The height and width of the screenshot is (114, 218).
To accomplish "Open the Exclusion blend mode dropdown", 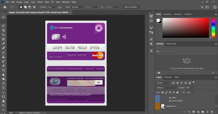I will pos(166,88).
